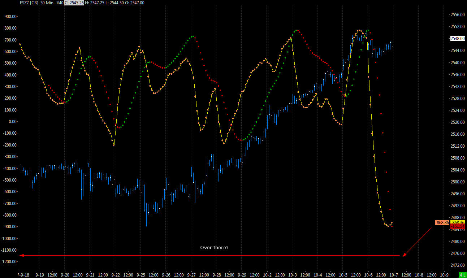Click 2504.00 on the right price scale

tap(457, 170)
